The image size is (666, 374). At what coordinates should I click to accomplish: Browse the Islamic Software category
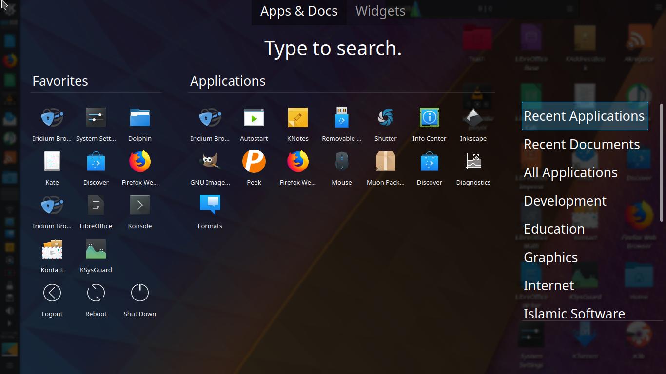pyautogui.click(x=574, y=314)
